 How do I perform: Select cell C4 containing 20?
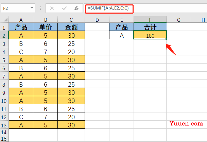(x=71, y=52)
